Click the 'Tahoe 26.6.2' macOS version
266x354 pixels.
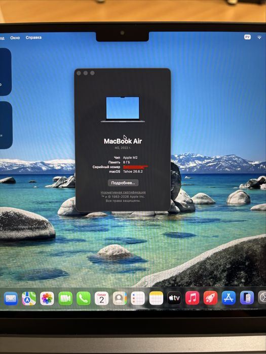point(133,172)
